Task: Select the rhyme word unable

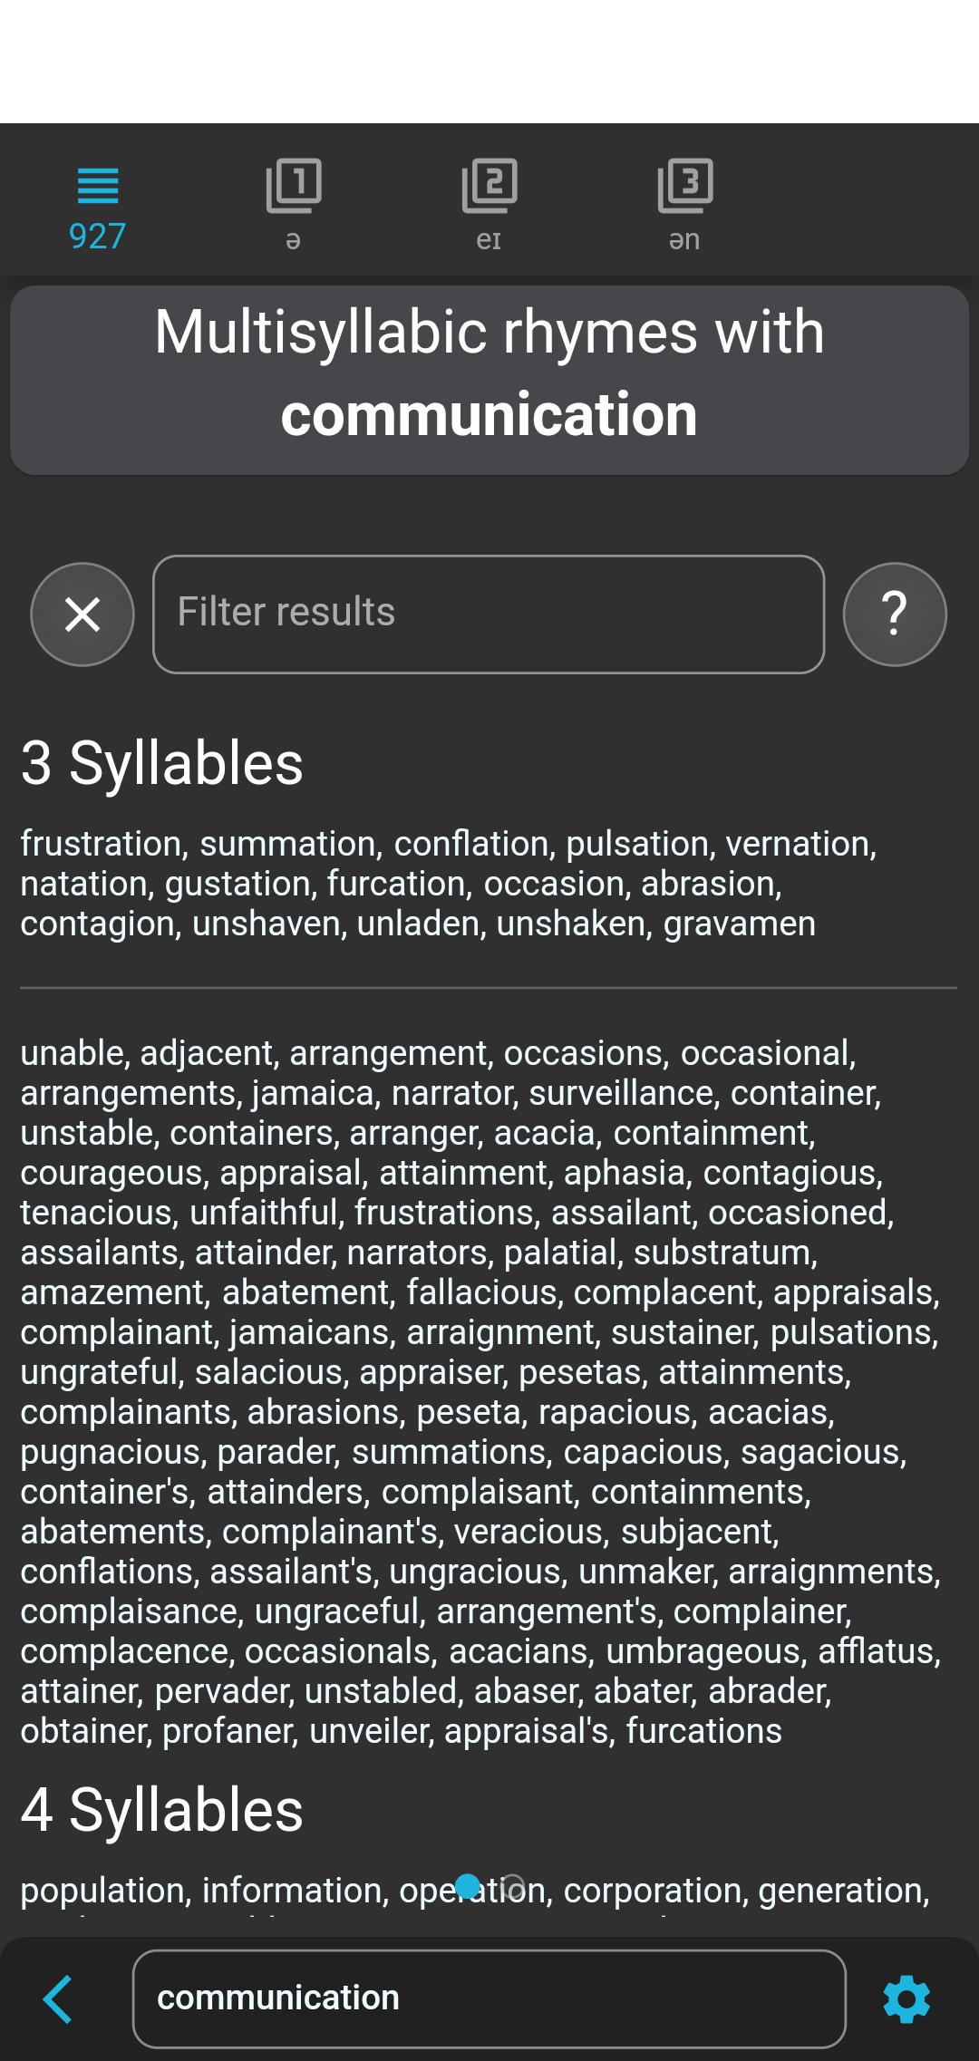Action: tap(73, 1053)
